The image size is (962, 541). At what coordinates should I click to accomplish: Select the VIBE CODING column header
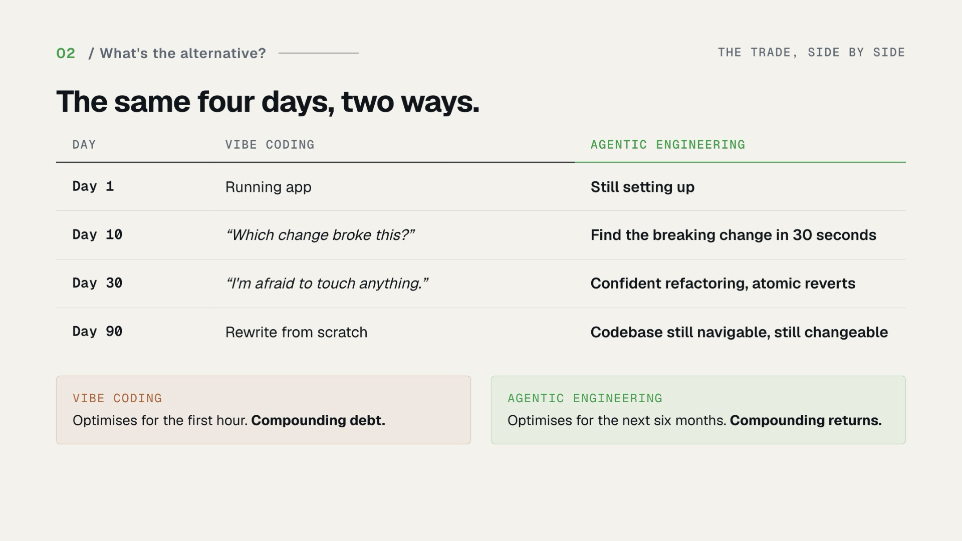tap(270, 145)
